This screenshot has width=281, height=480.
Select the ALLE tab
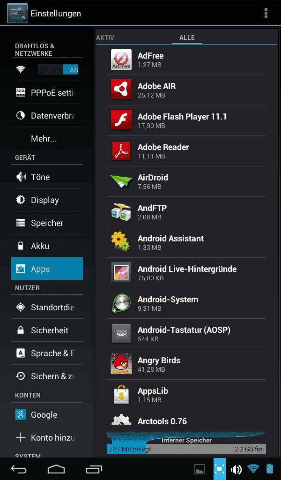pos(187,37)
